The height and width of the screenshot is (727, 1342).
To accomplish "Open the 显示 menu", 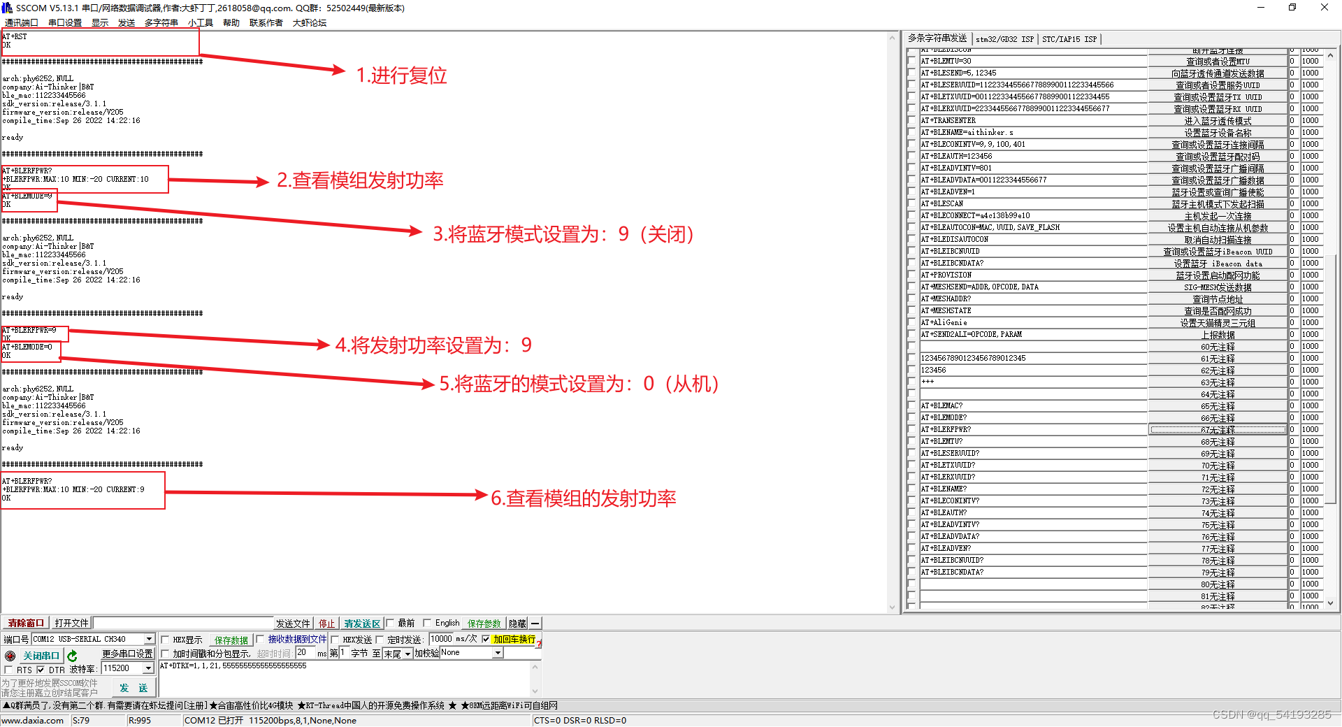I will (x=100, y=22).
